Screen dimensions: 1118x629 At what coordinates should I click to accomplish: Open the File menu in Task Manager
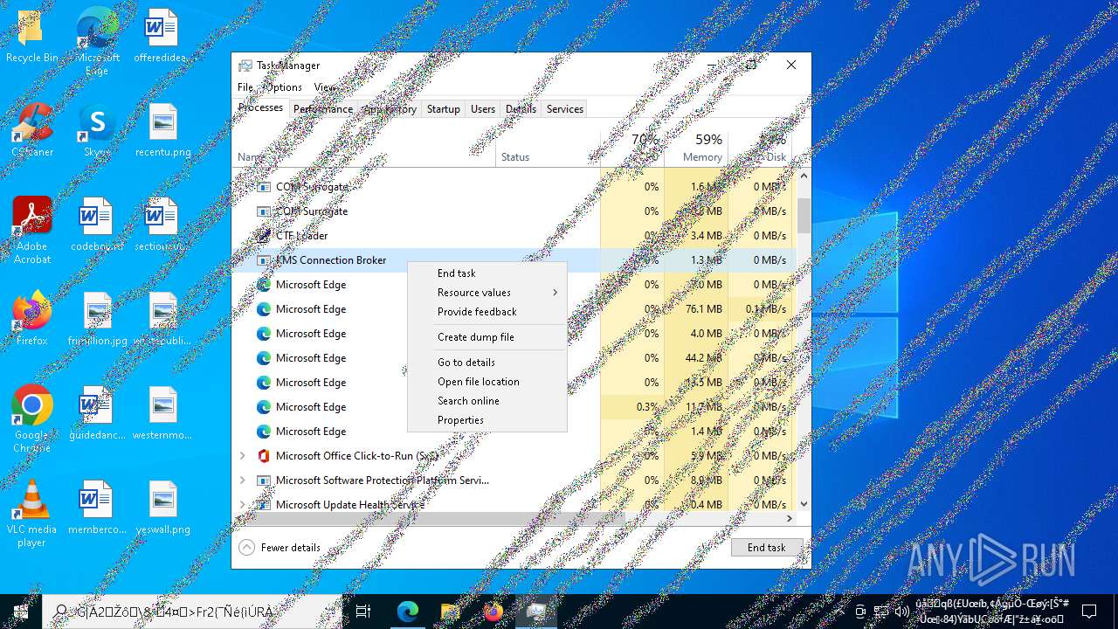click(245, 87)
